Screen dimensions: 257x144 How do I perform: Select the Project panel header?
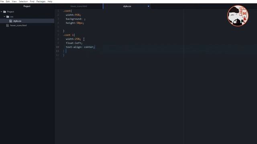tap(27, 6)
